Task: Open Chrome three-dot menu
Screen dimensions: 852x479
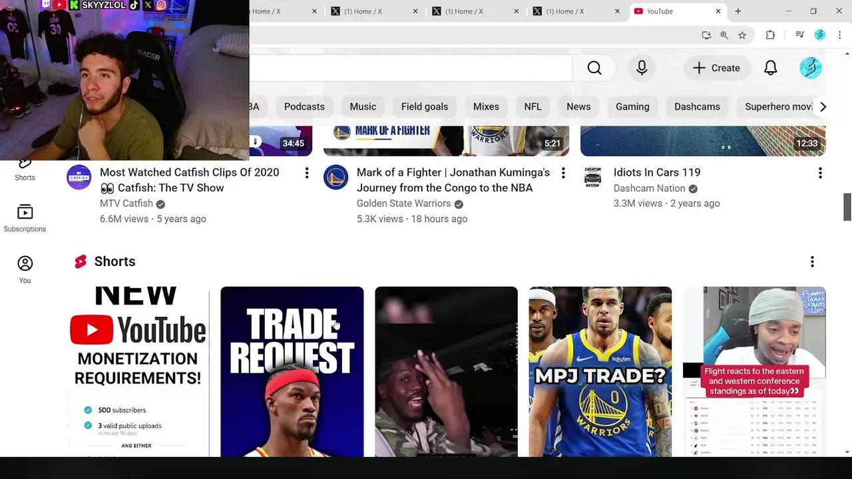Action: coord(839,35)
